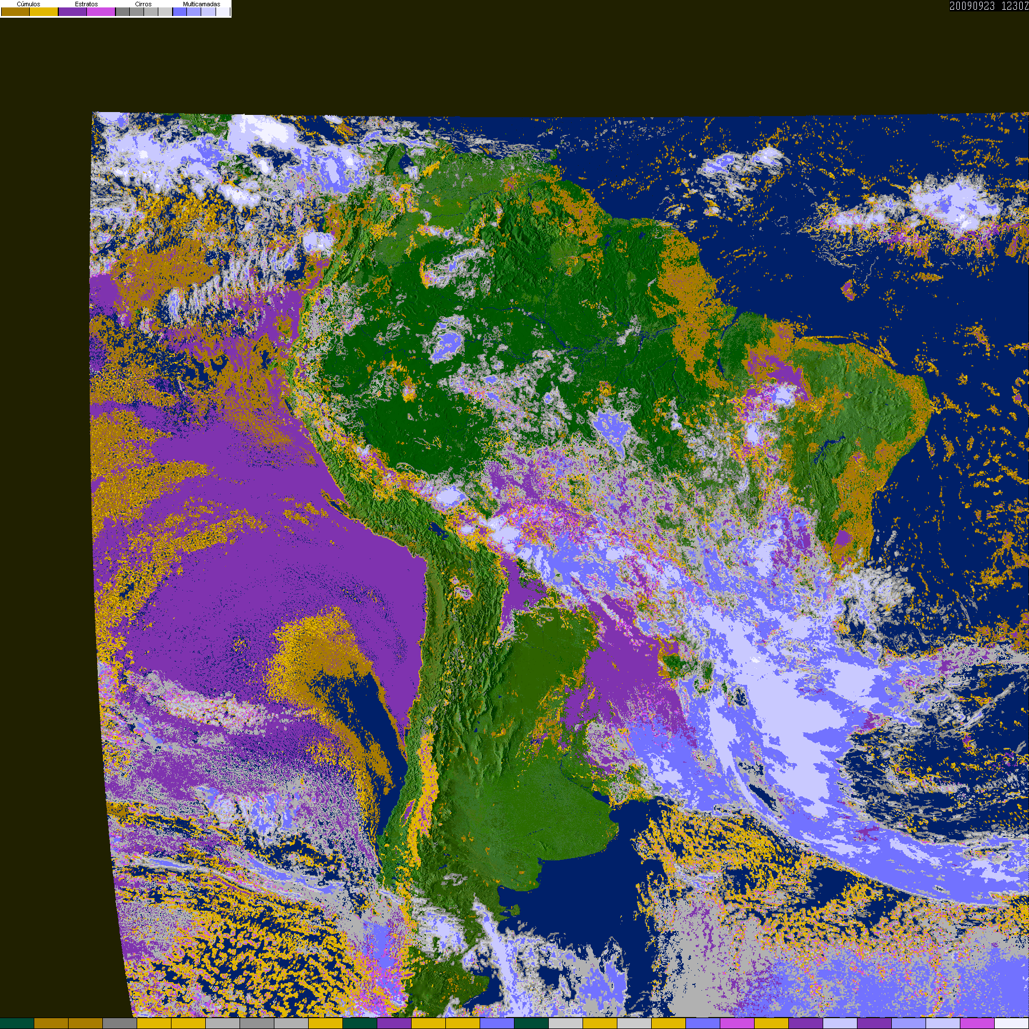The image size is (1029, 1029).
Task: Click the Cirros legend label
Action: [143, 4]
